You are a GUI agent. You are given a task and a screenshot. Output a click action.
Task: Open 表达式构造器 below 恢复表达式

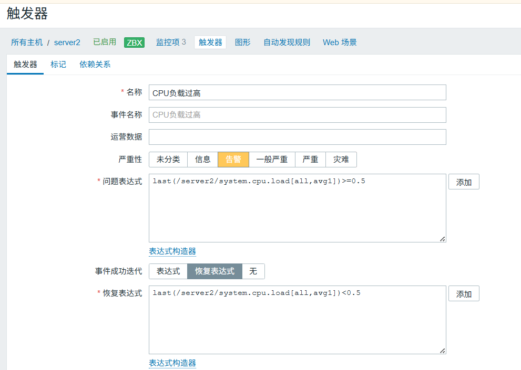click(x=172, y=363)
